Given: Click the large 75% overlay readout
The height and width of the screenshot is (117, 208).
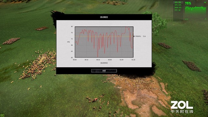Looking at the screenshot, I should point(188,3).
